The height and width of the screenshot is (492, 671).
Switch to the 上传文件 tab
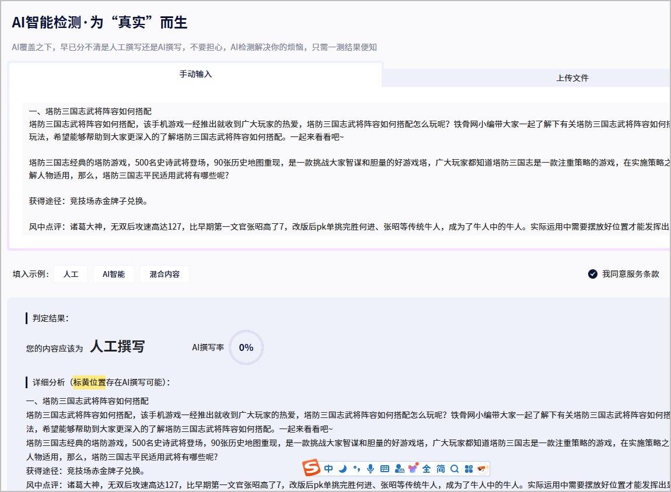tap(572, 78)
